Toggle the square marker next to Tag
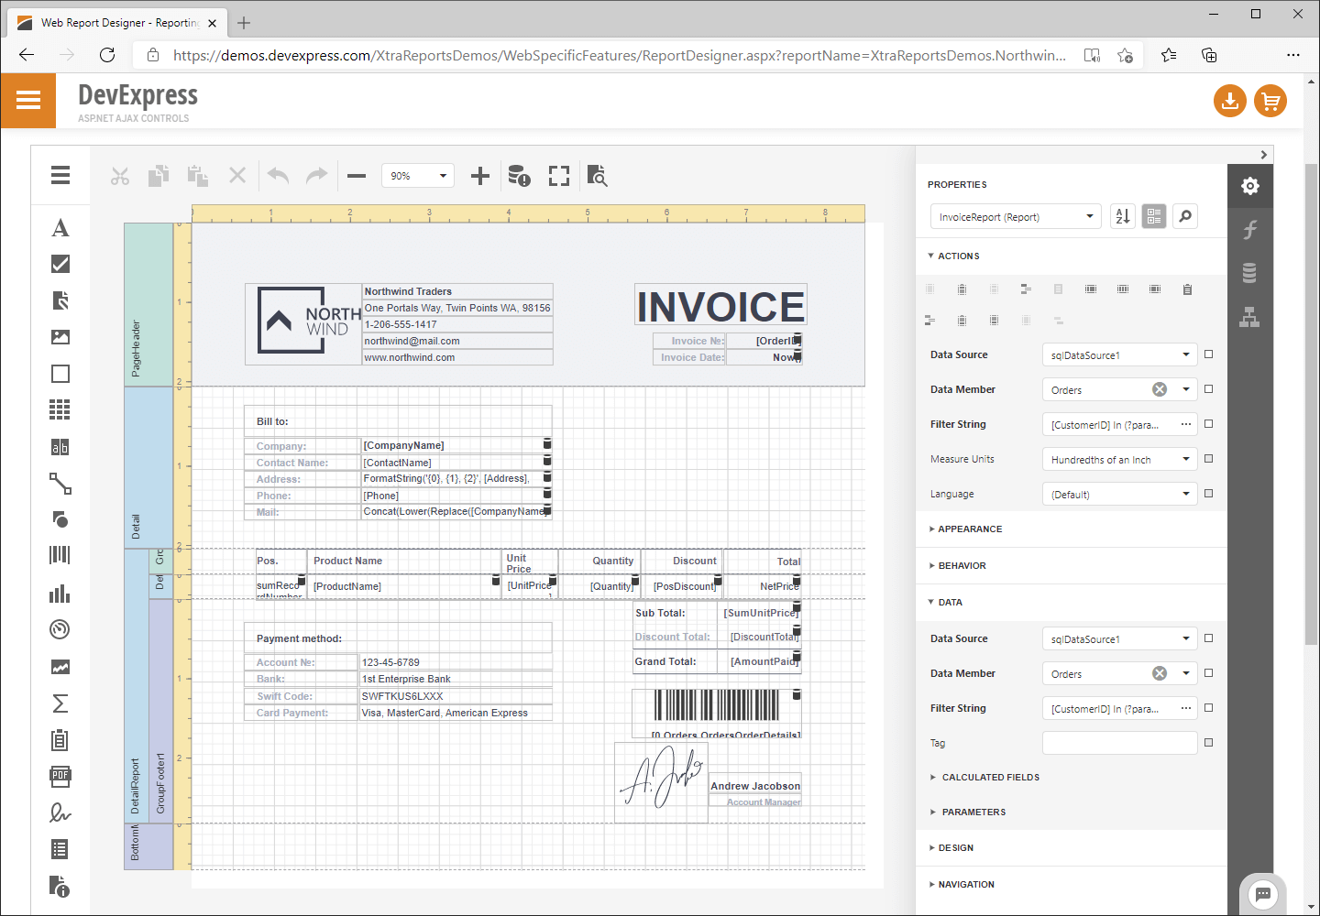This screenshot has height=916, width=1320. click(x=1208, y=743)
